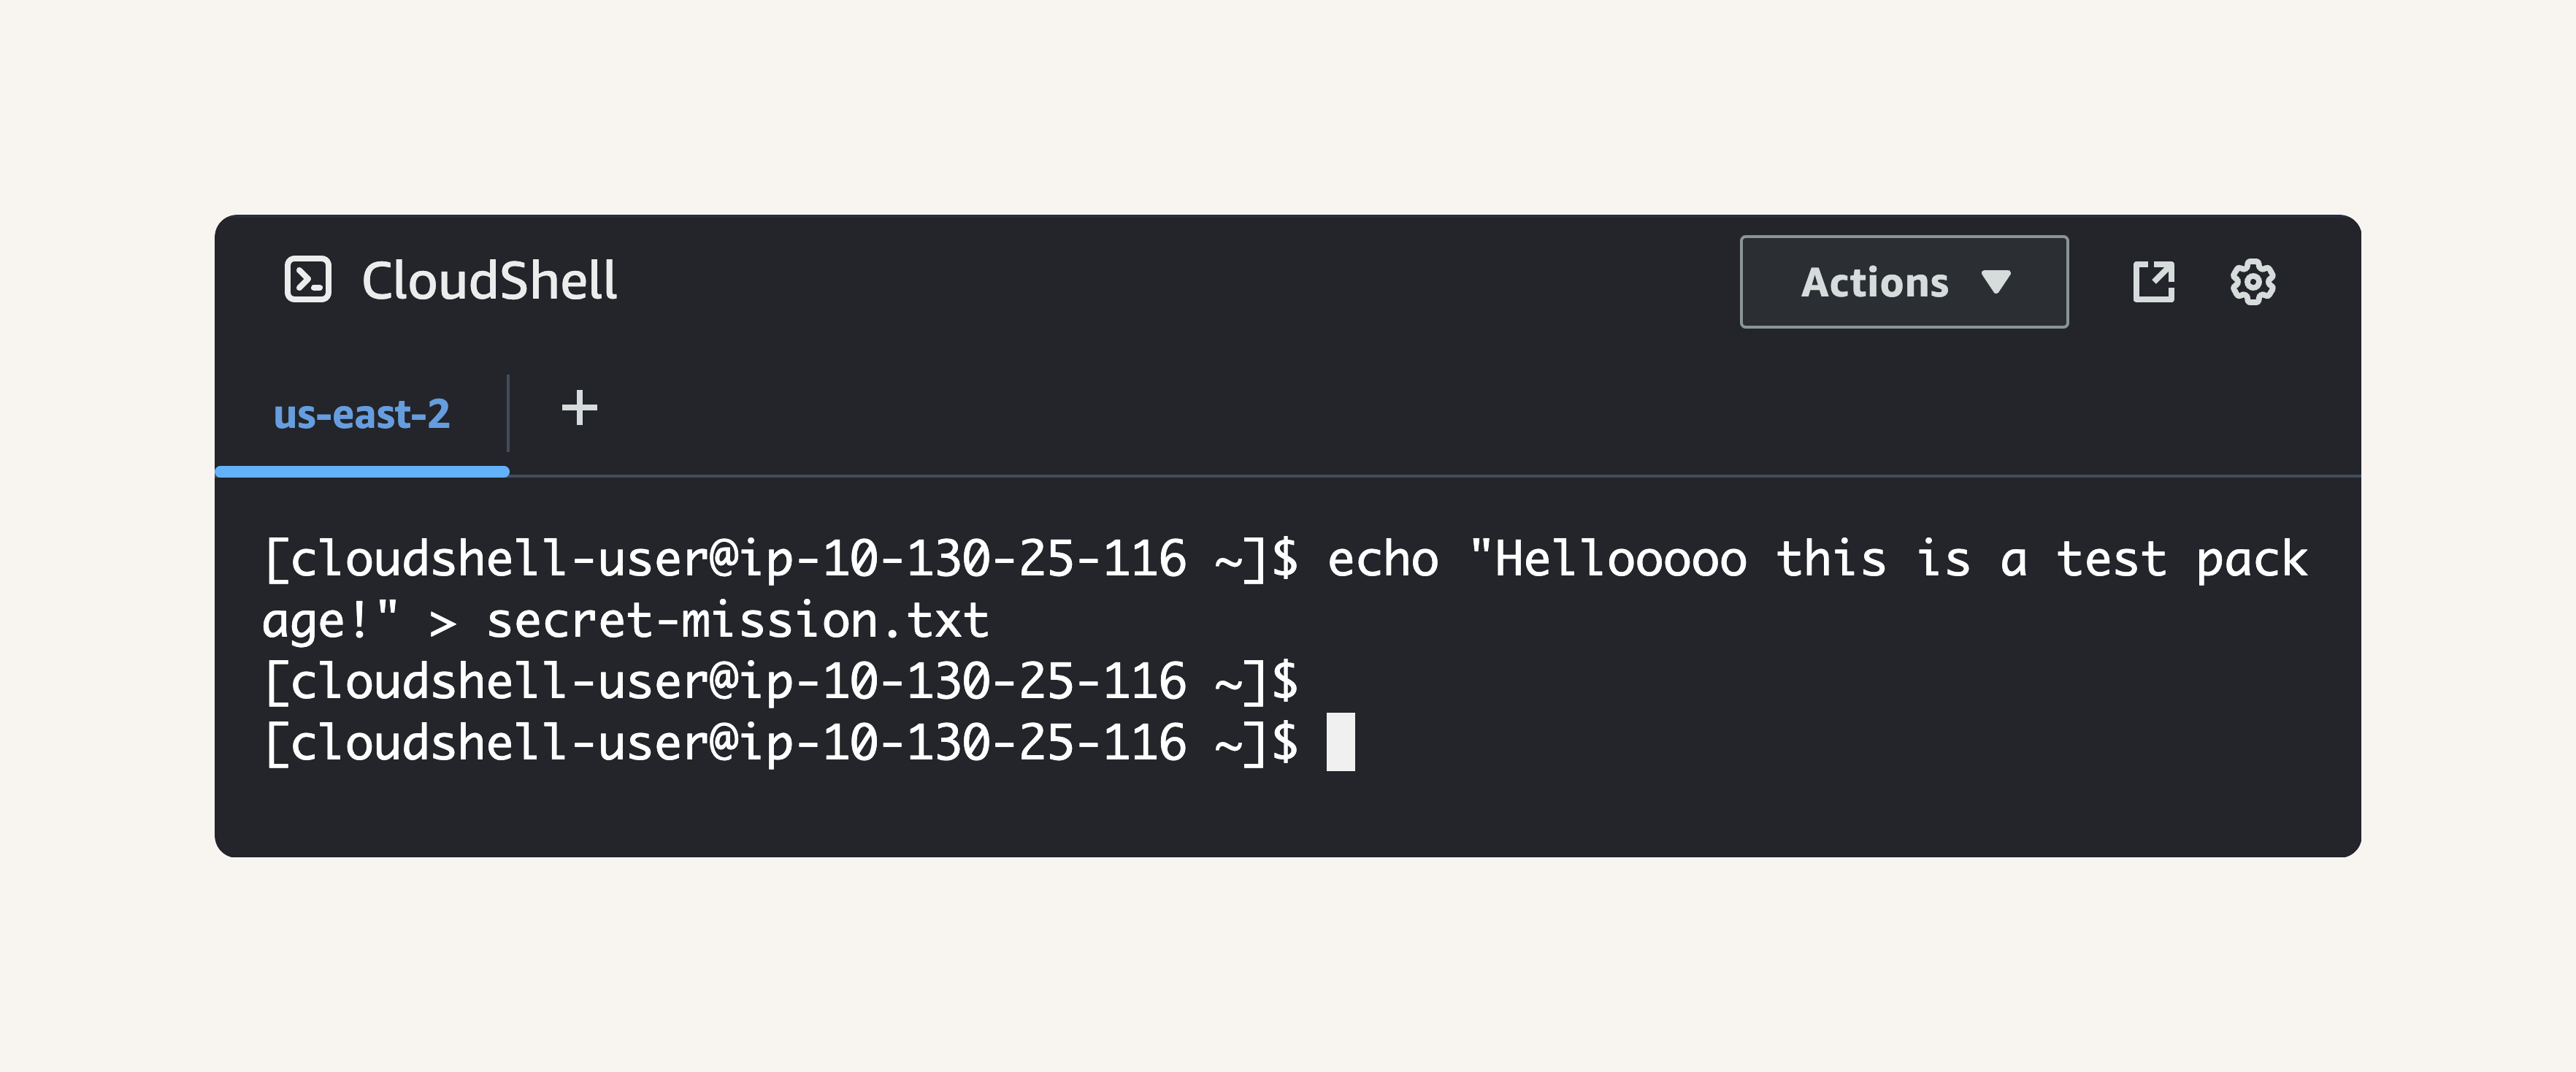Click the CloudShell title text
The width and height of the screenshot is (2576, 1072).
(489, 280)
